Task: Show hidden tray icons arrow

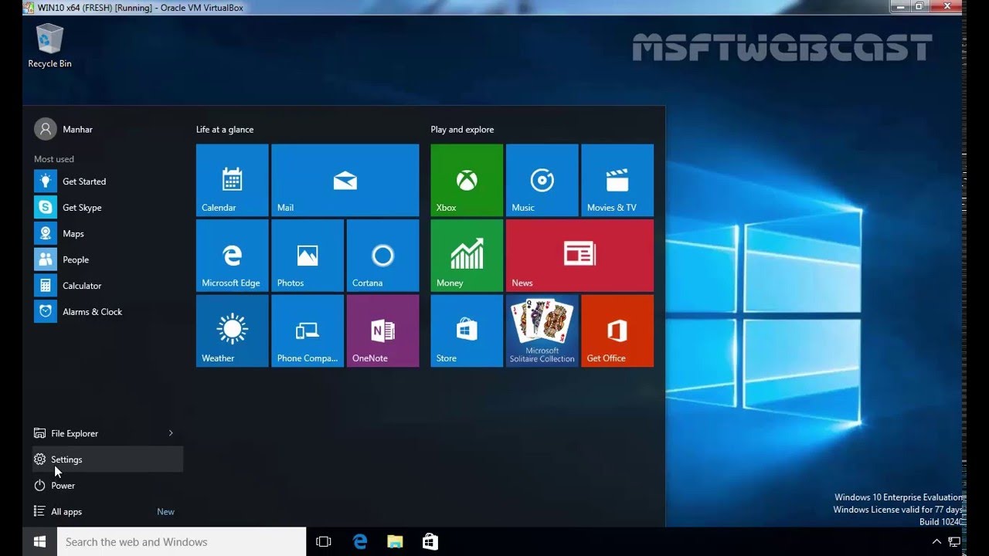Action: click(936, 542)
